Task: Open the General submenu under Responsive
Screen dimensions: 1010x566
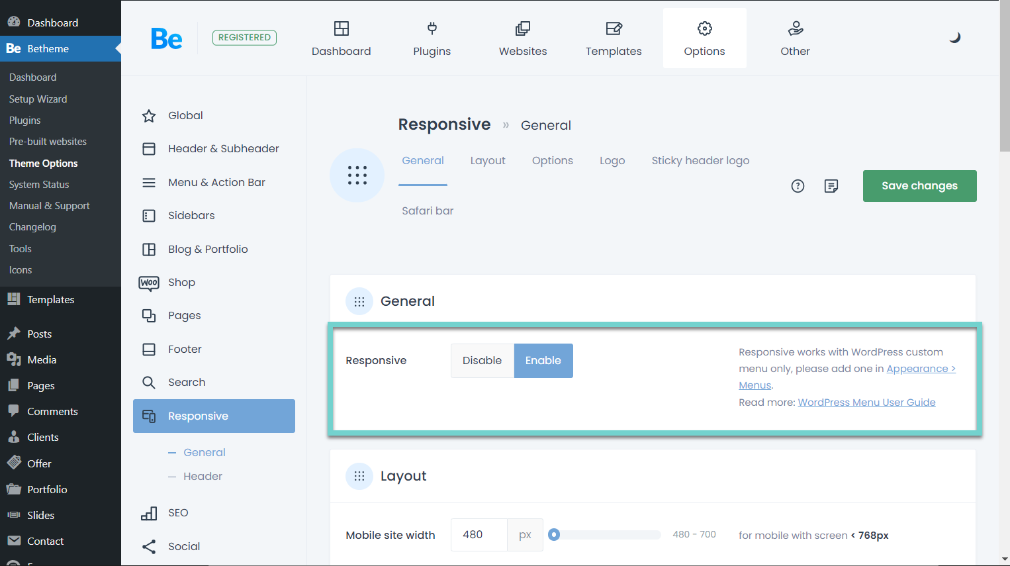Action: 205,453
